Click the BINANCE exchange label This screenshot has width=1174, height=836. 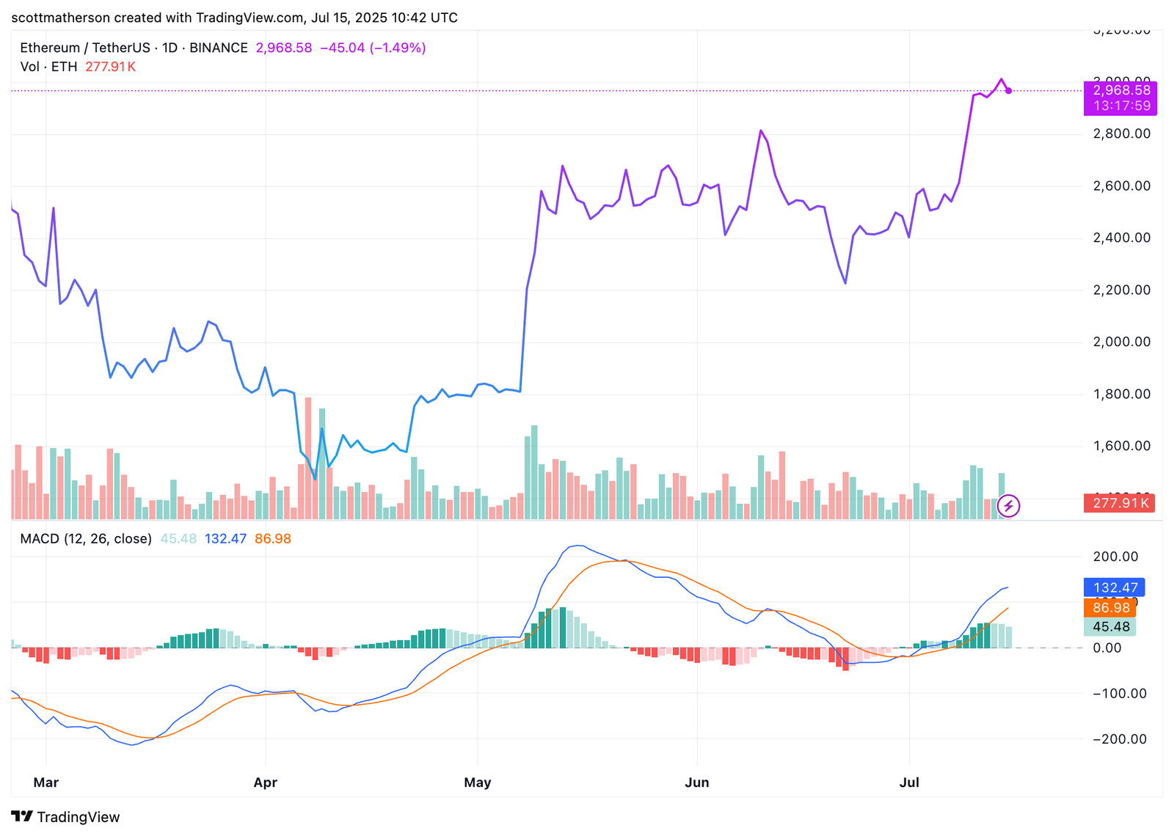click(x=218, y=47)
